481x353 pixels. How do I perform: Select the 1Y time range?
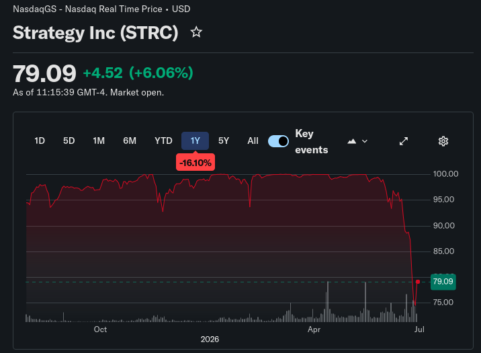[x=195, y=141]
